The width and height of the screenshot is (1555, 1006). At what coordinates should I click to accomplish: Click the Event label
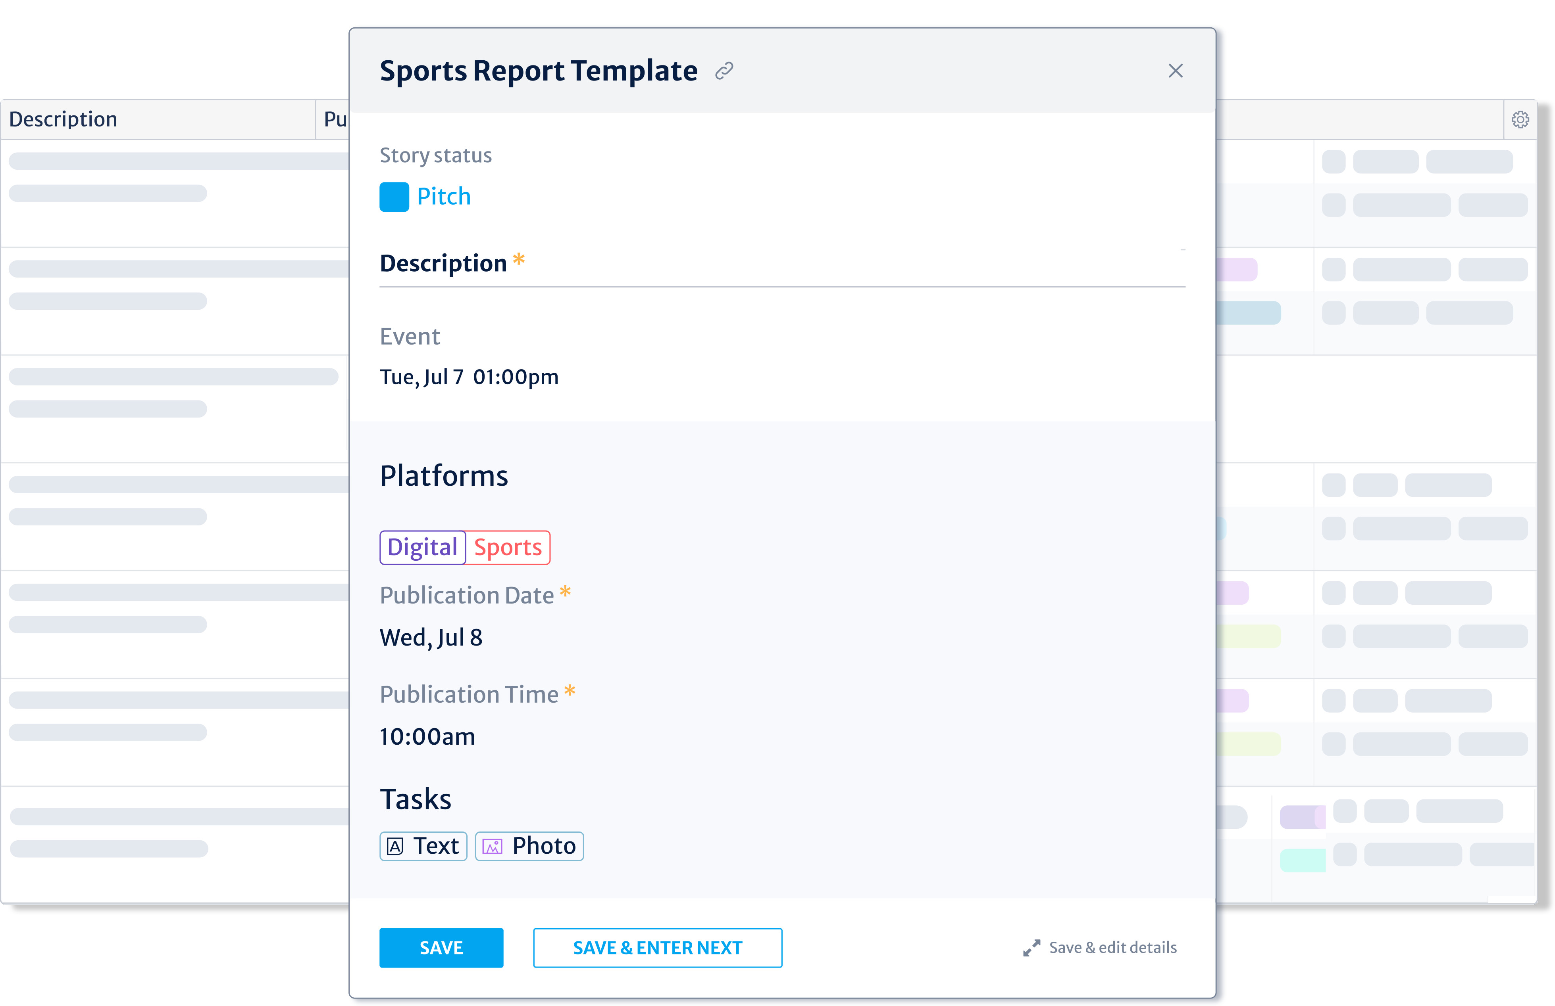(x=410, y=337)
